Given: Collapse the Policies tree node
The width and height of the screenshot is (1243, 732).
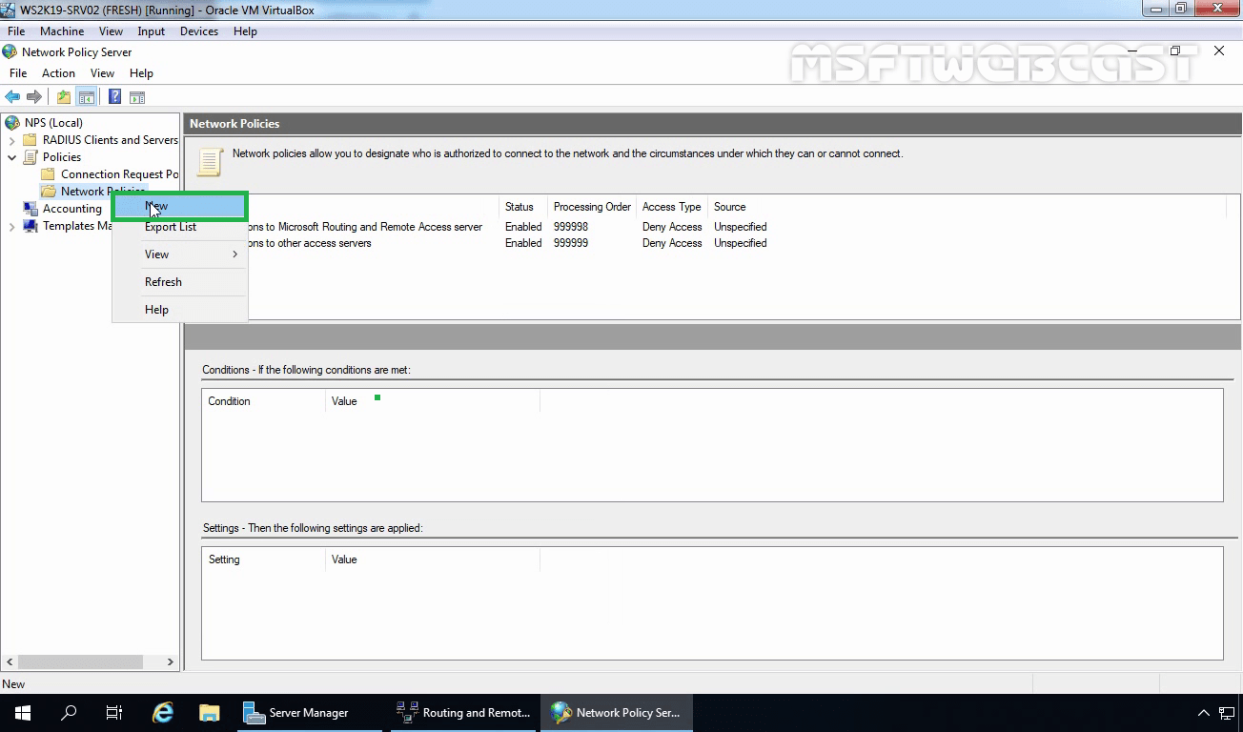Looking at the screenshot, I should point(12,157).
